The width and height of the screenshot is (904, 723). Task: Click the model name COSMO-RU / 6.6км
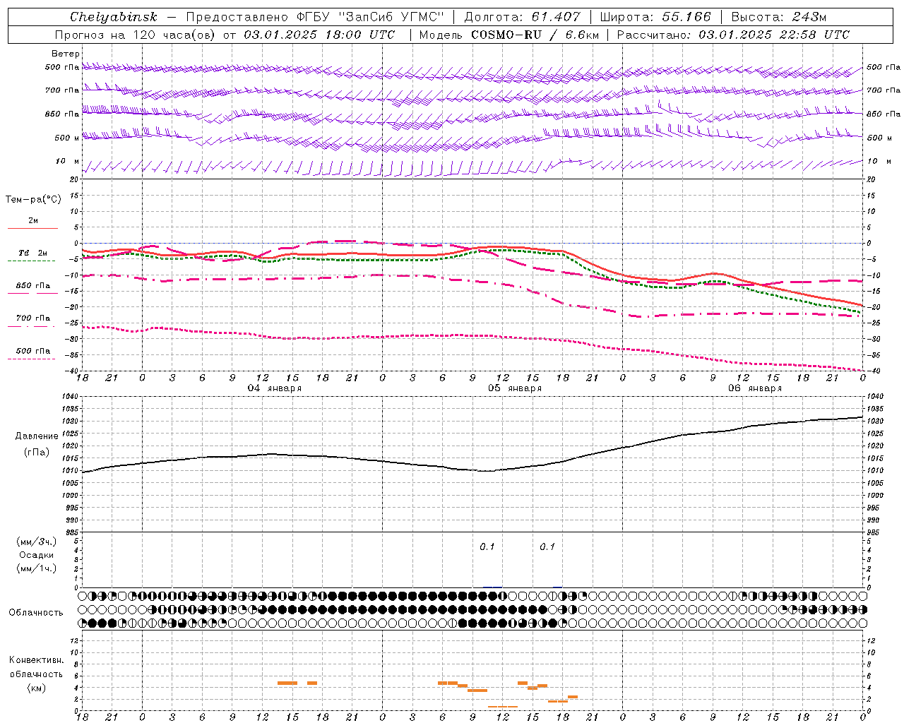[534, 35]
